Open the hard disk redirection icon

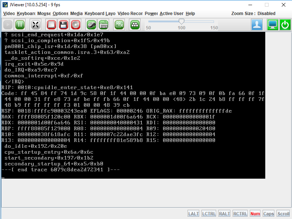(51, 25)
